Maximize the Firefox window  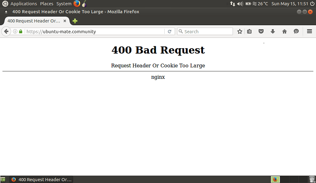[x=305, y=12]
